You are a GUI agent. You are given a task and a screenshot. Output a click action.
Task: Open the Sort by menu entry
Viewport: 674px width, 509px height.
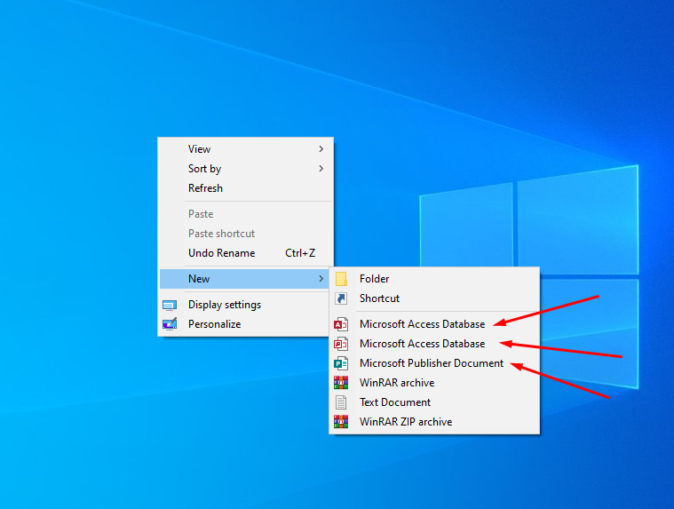click(245, 169)
